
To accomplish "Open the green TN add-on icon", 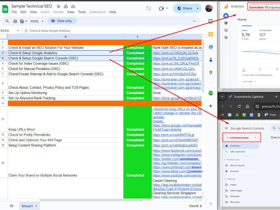I will (211, 93).
